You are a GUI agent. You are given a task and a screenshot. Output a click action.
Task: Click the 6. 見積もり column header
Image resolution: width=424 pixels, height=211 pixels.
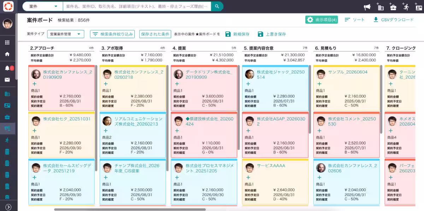(x=326, y=48)
